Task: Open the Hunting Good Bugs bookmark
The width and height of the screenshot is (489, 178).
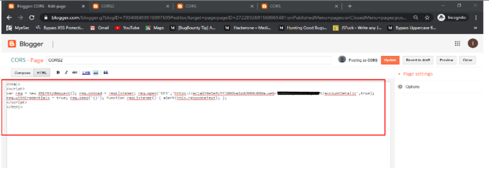Action: (x=303, y=28)
